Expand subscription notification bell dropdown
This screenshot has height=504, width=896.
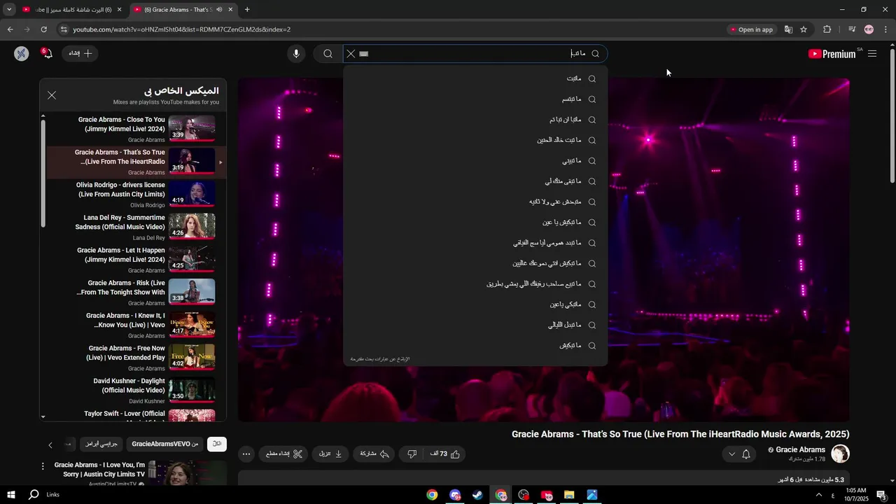(739, 454)
